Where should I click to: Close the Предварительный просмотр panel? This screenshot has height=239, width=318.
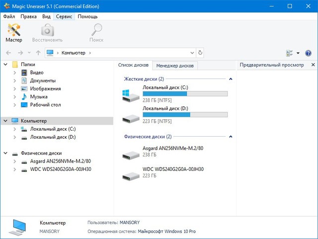point(313,65)
